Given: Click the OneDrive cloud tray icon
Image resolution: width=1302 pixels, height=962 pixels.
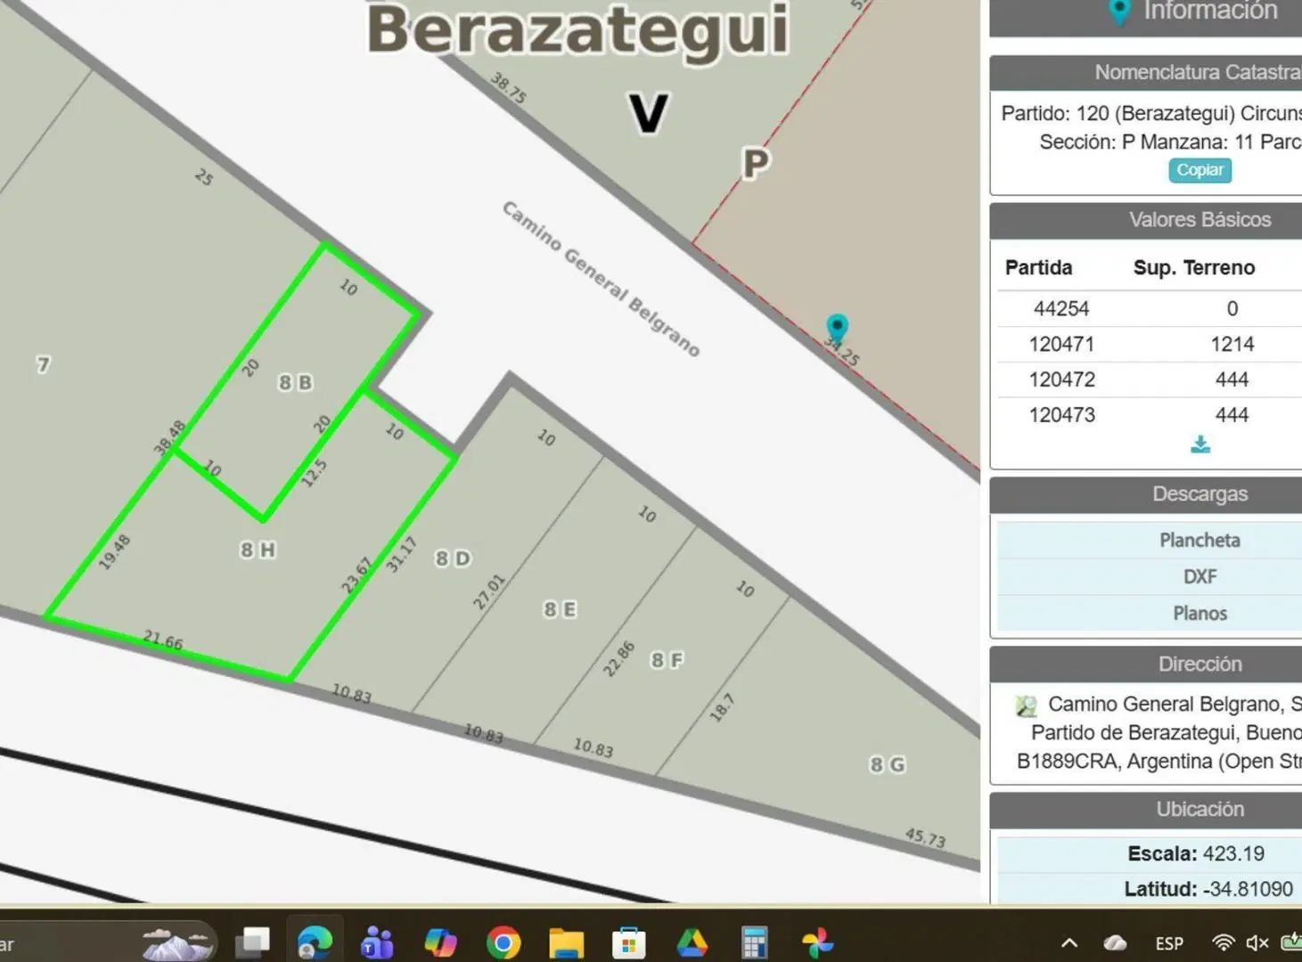Looking at the screenshot, I should click(x=1115, y=942).
